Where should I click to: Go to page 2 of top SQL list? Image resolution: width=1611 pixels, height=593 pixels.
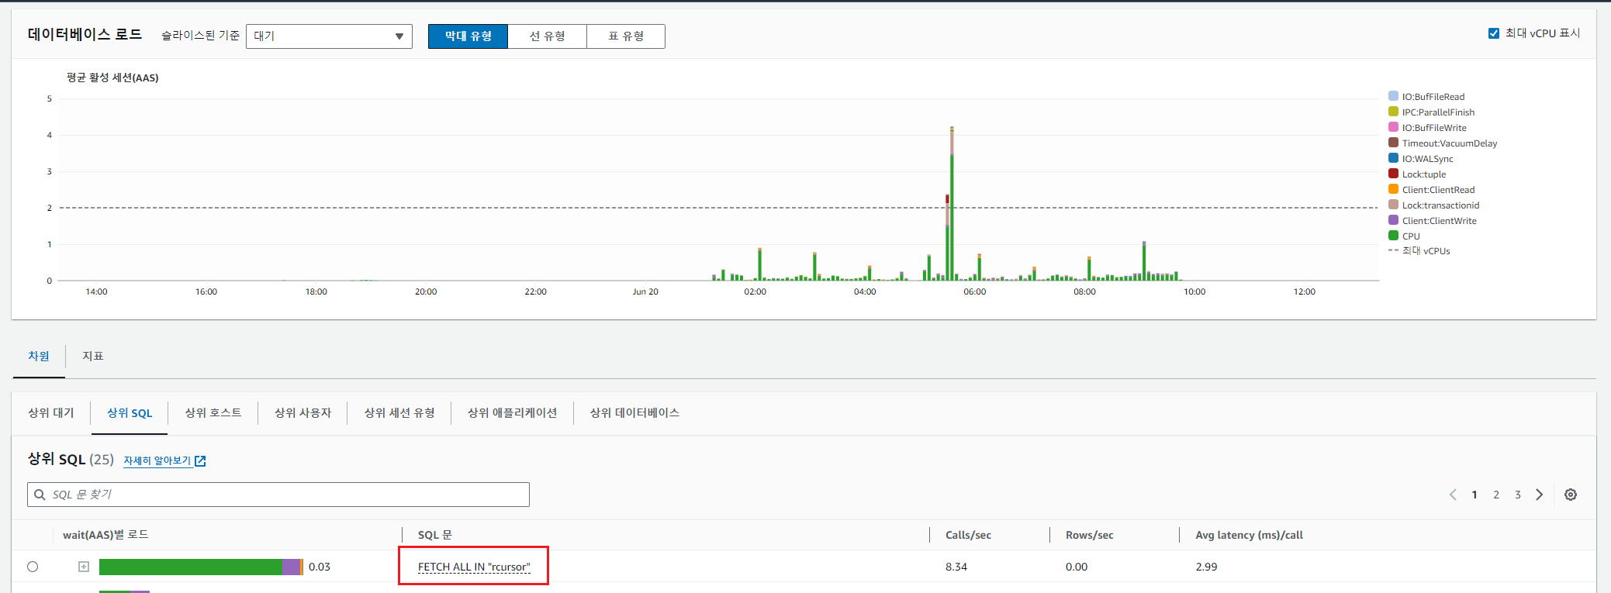pos(1496,495)
